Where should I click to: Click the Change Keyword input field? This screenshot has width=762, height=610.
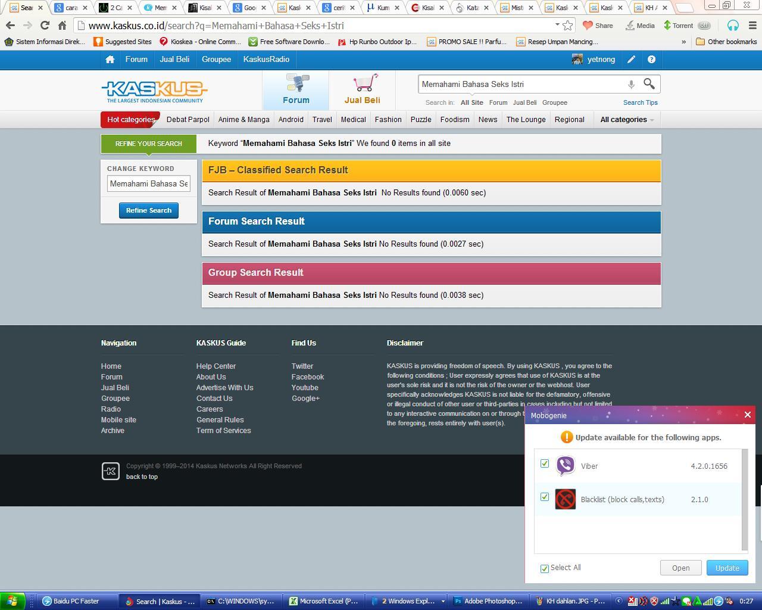coord(149,184)
